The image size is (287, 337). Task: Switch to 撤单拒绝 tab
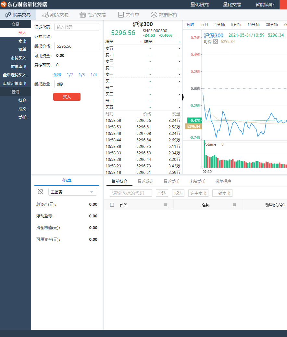(x=223, y=181)
